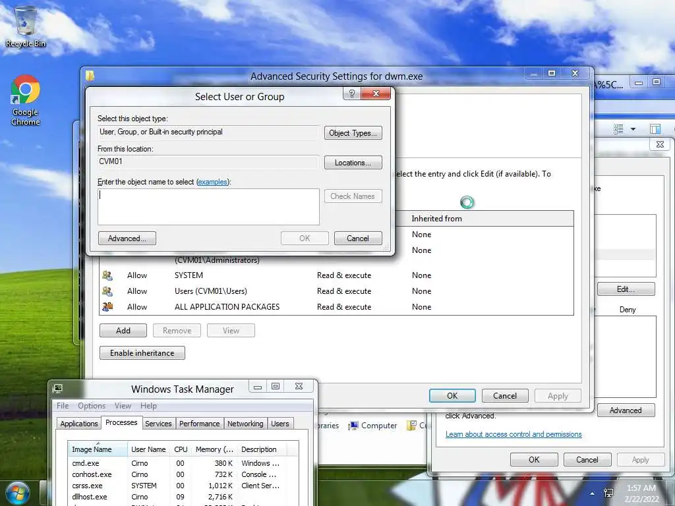
Task: Sort by User Name column
Action: click(x=148, y=449)
